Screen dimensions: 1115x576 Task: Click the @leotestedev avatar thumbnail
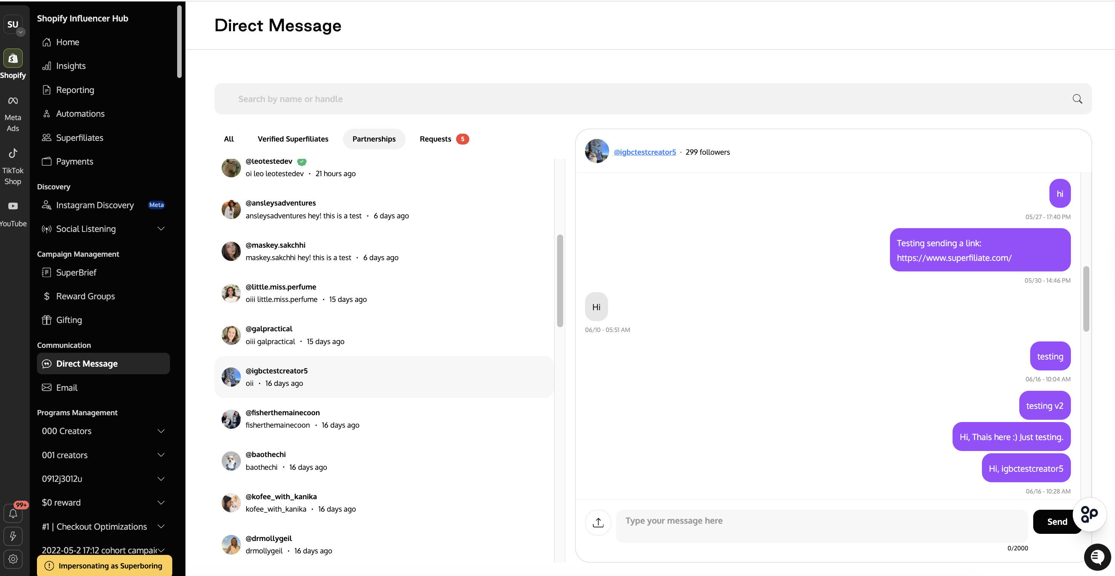(x=231, y=168)
